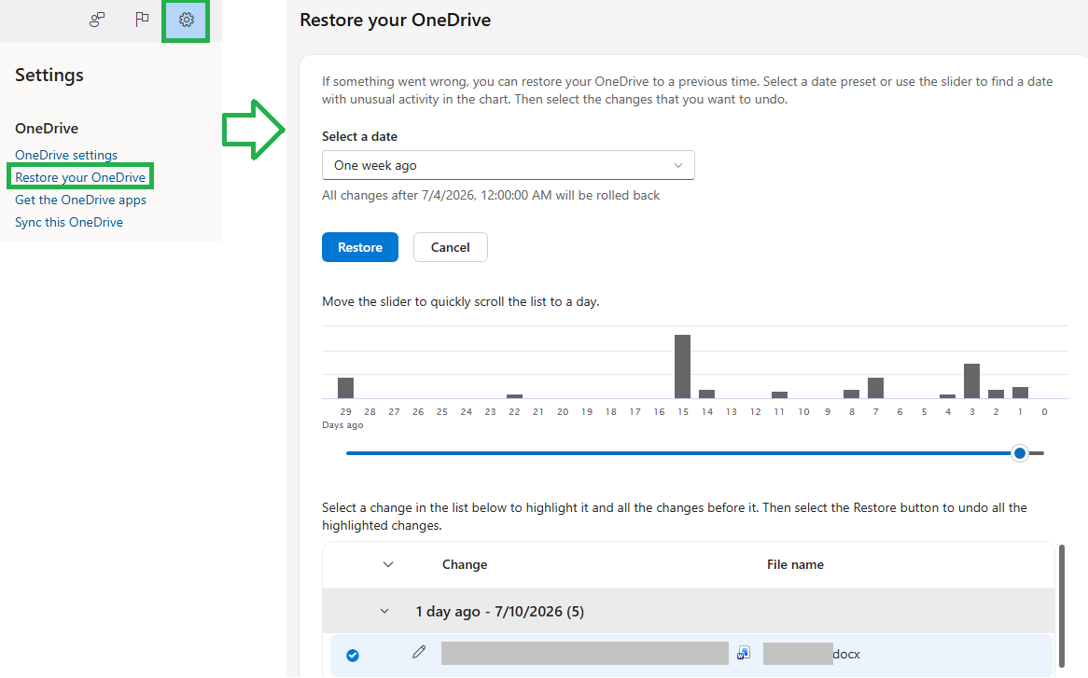Click the File name column header
This screenshot has width=1088, height=678.
click(795, 564)
